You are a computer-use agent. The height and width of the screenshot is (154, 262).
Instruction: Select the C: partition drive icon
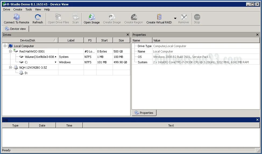click(x=21, y=62)
